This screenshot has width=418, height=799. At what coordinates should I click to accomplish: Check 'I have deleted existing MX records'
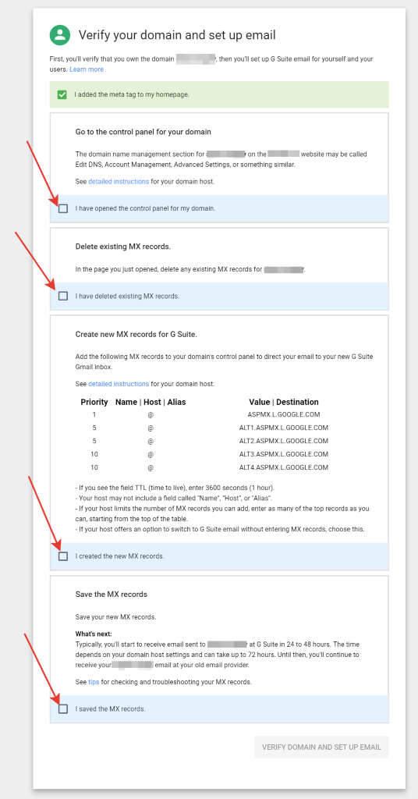pos(63,296)
